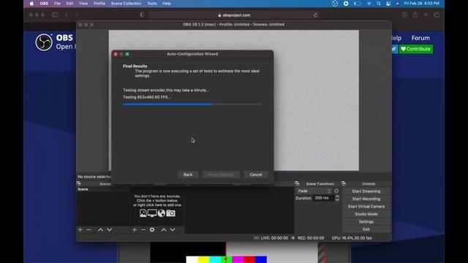This screenshot has height=263, width=468.
Task: Move the source down with the Sources down arrow
Action: (x=173, y=230)
